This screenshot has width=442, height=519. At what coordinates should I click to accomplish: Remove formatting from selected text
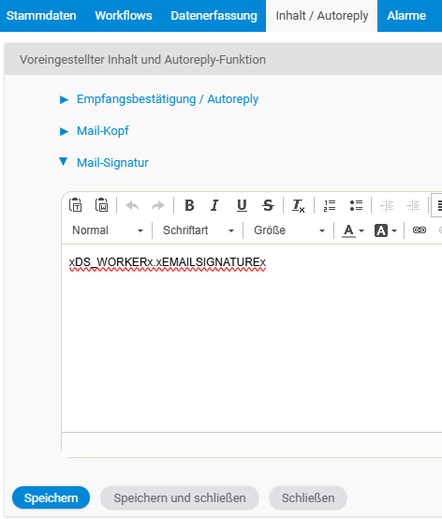tap(299, 205)
